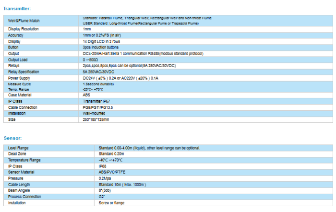Click the PG9/PG11/PG13.5 cable connection value
Viewport: 336px width, 212px height.
tap(98, 107)
